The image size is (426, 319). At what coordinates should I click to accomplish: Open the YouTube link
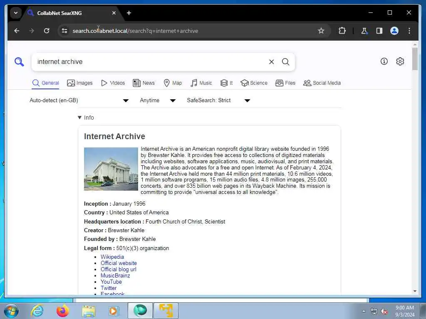tap(111, 282)
